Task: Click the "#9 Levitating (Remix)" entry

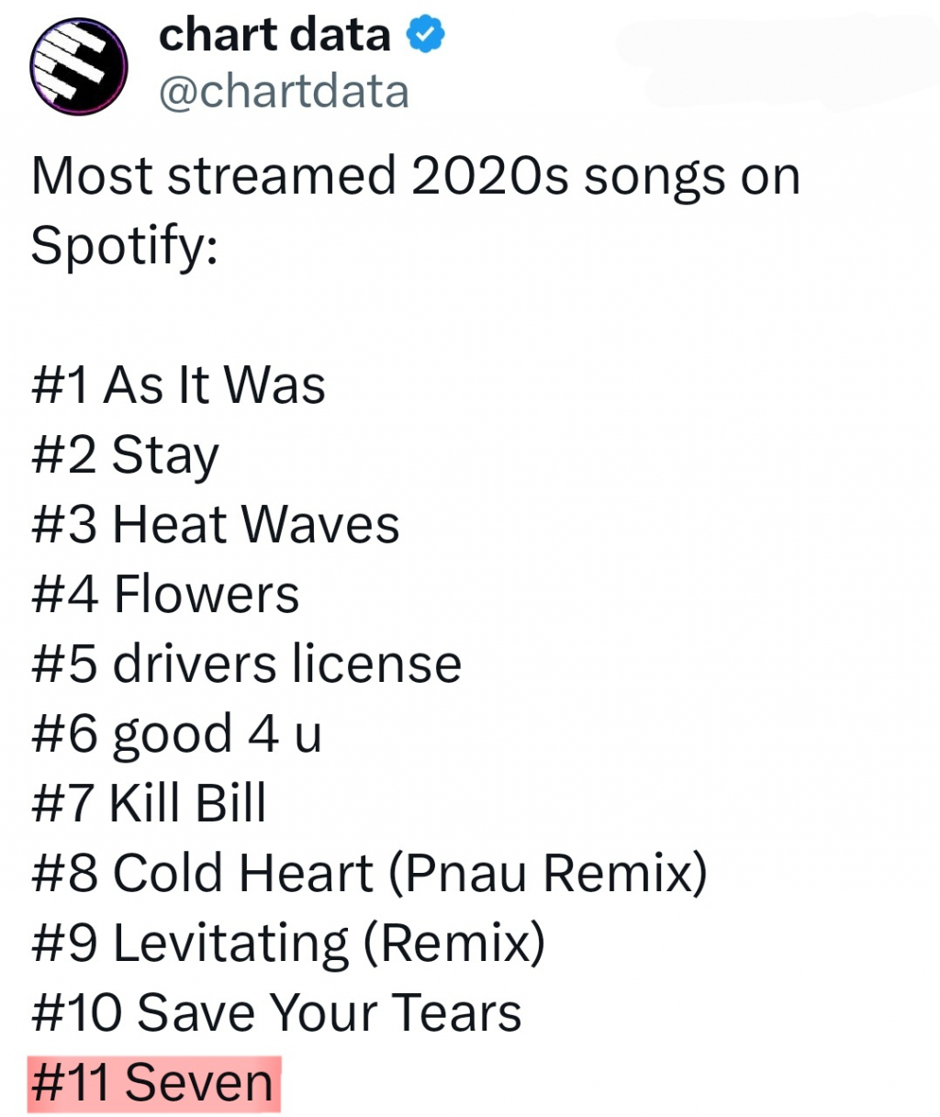Action: click(288, 943)
